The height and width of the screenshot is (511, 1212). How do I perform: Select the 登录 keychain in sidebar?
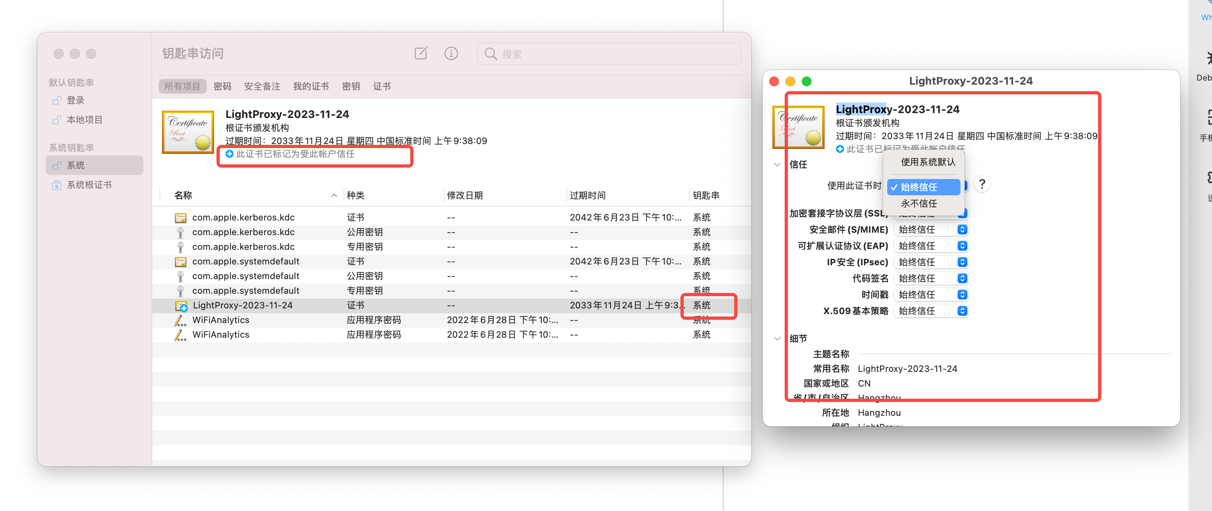click(x=75, y=100)
